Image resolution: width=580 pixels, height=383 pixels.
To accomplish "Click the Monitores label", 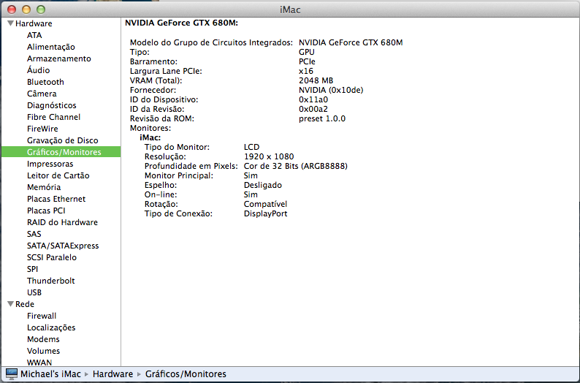I will 150,128.
